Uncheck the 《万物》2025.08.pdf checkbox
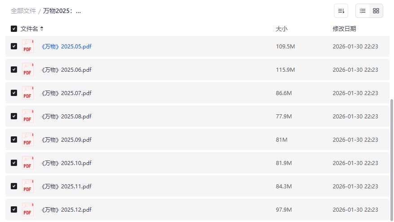Screen dimensions: 394x222 14,116
